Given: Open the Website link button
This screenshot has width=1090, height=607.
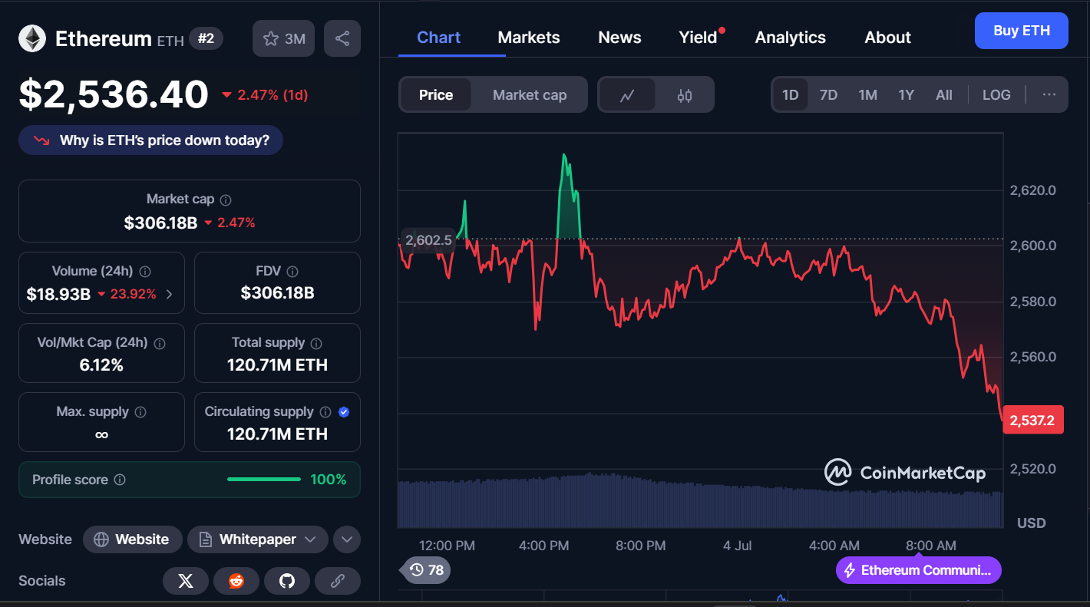Looking at the screenshot, I should (x=132, y=539).
